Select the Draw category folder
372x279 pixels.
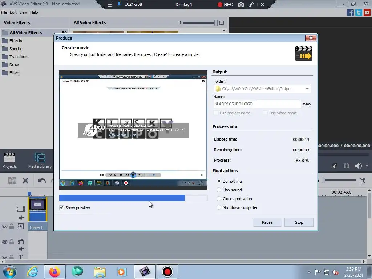14,65
